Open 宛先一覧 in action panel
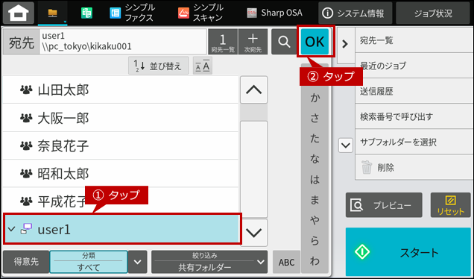The width and height of the screenshot is (474, 279). click(x=414, y=40)
